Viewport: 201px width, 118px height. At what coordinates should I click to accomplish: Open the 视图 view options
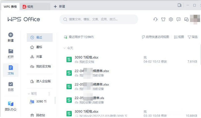179,37
